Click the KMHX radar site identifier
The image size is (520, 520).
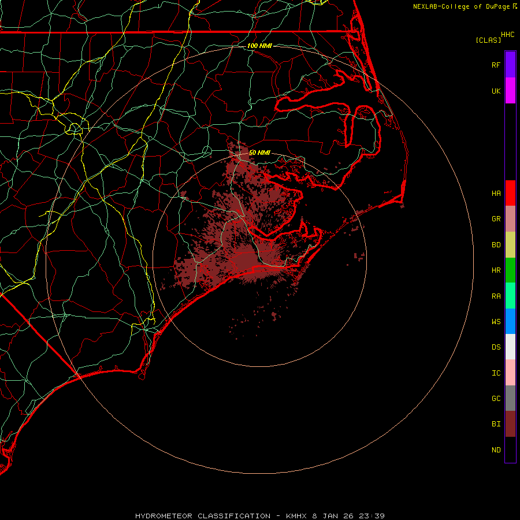(296, 516)
